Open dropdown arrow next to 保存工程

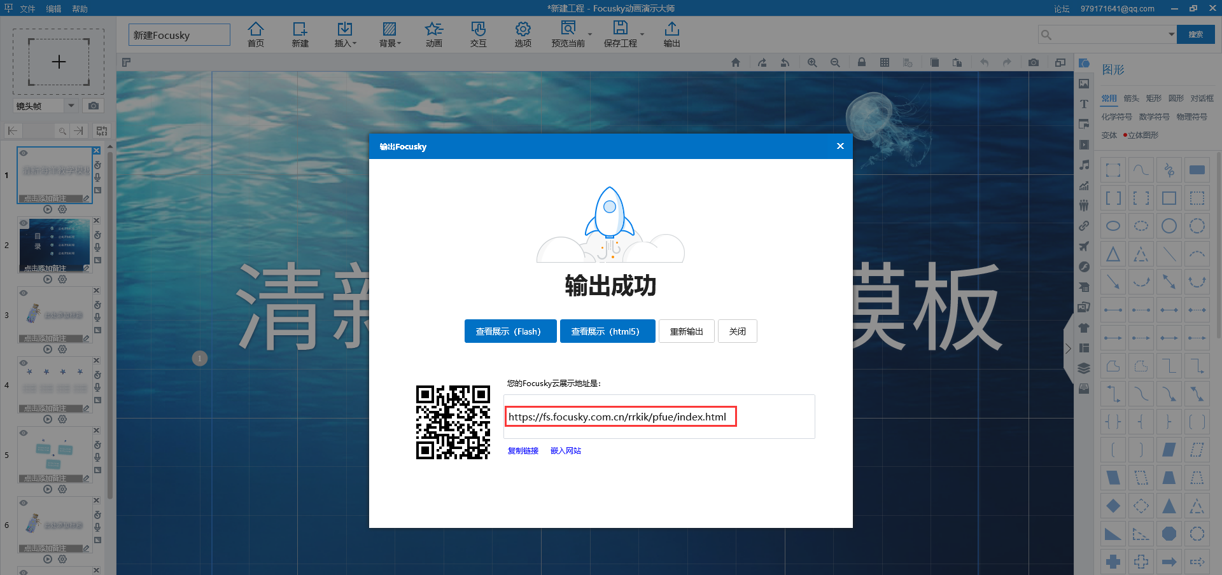point(642,34)
